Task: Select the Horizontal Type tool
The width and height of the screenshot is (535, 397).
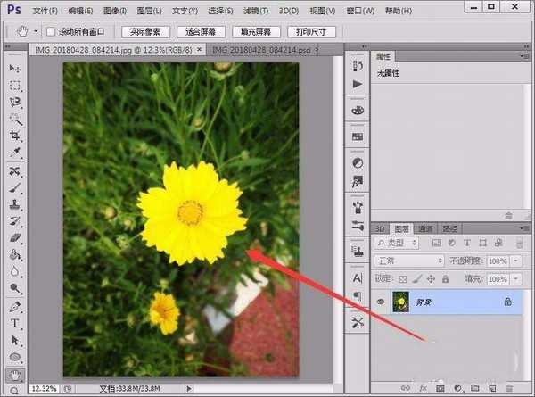Action: pyautogui.click(x=15, y=322)
